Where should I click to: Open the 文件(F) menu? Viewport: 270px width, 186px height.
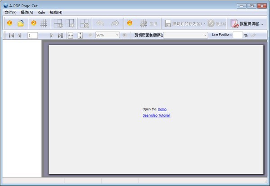click(10, 12)
